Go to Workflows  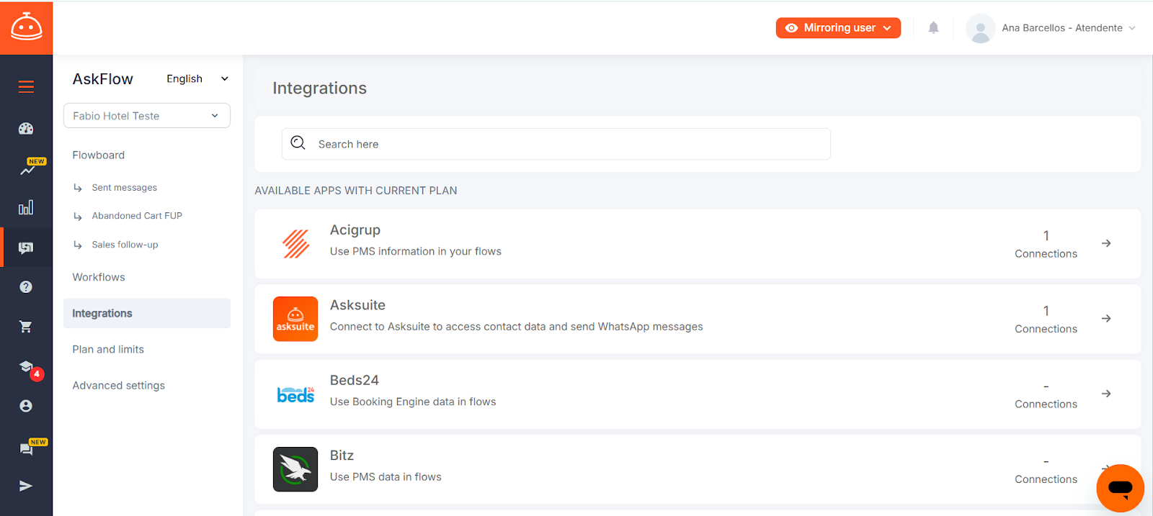[99, 277]
